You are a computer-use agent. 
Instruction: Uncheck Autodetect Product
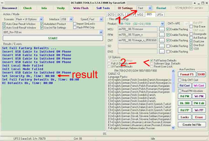tap(42, 24)
